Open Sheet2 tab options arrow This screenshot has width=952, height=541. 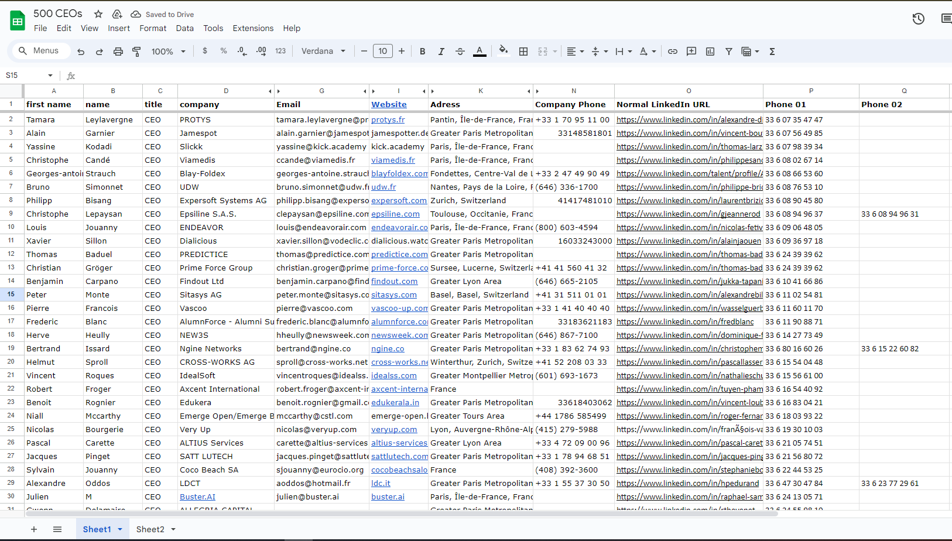click(x=173, y=529)
